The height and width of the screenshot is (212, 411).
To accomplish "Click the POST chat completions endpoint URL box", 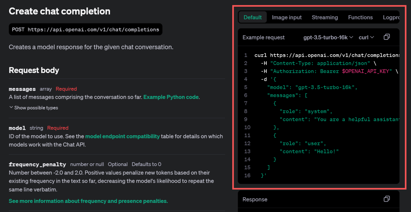I will (x=85, y=29).
